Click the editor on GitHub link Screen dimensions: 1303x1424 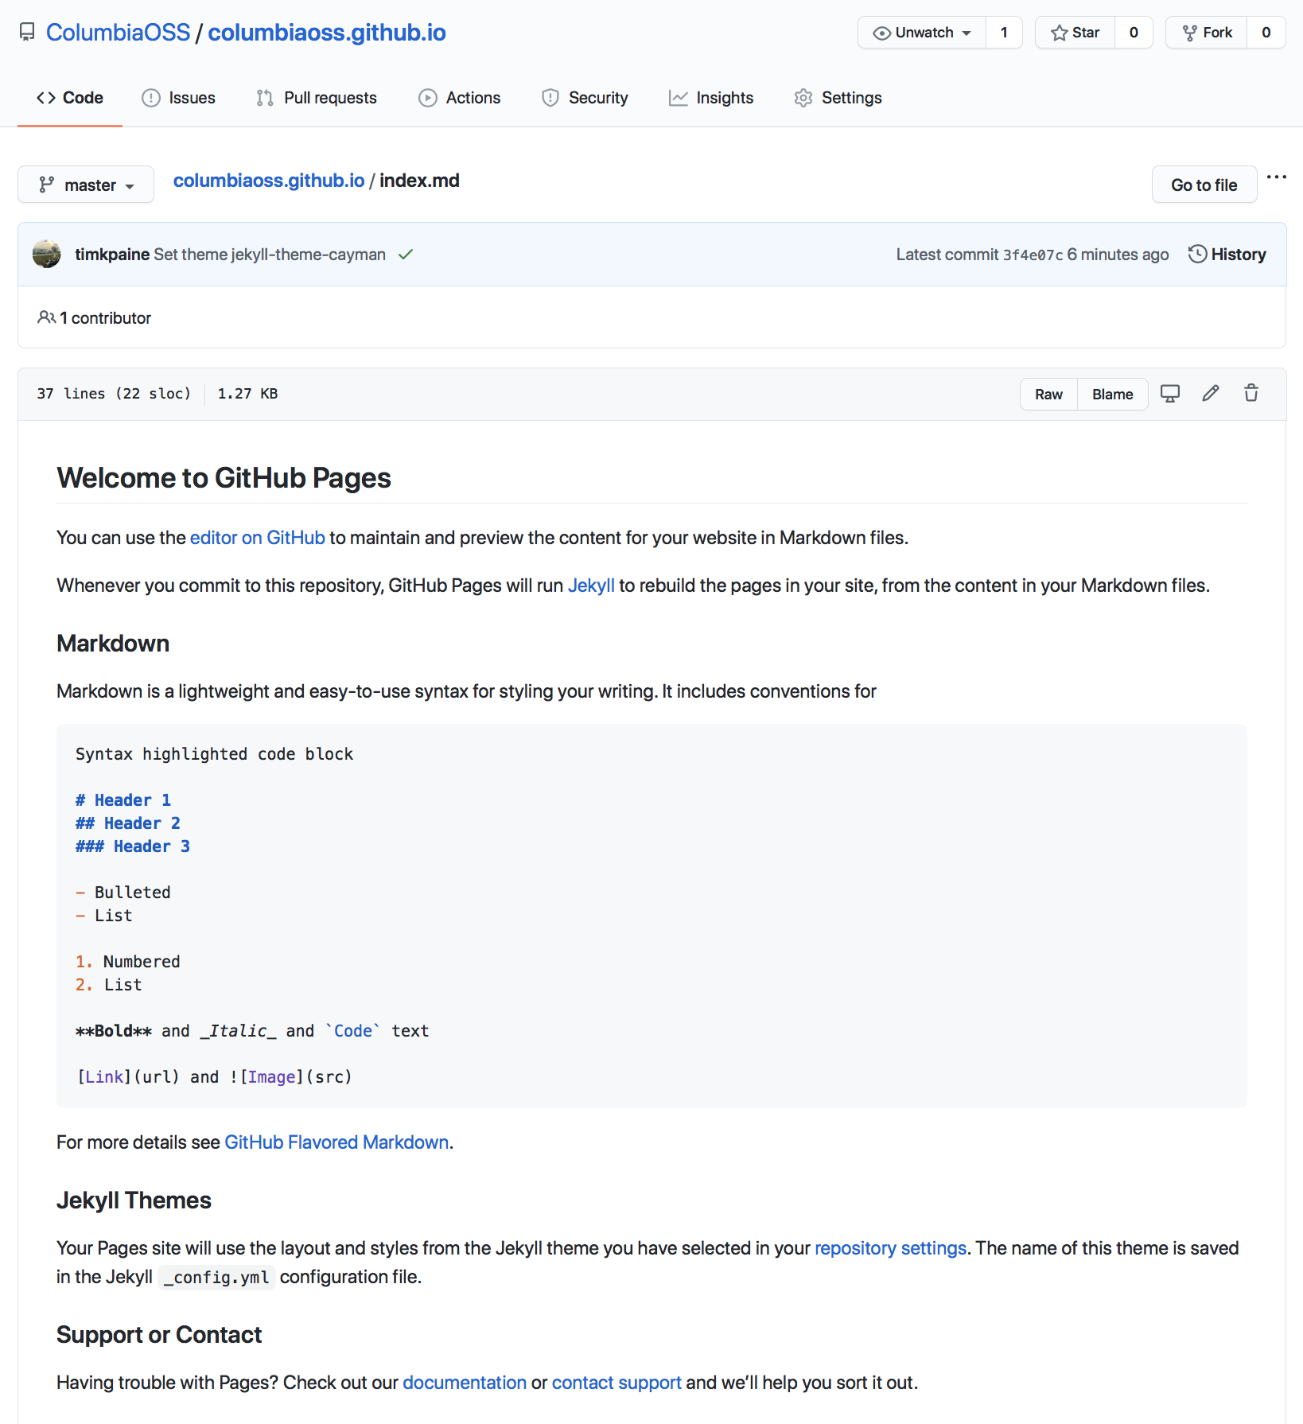coord(258,538)
